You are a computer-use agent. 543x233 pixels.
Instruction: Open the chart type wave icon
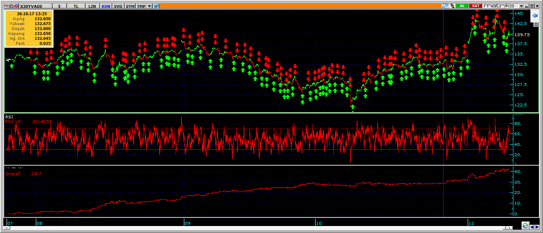click(x=15, y=6)
